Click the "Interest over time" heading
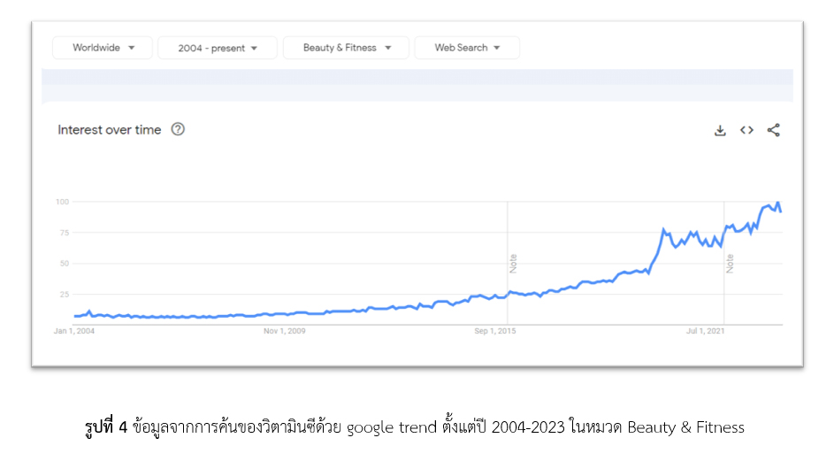The image size is (834, 461). click(x=110, y=129)
